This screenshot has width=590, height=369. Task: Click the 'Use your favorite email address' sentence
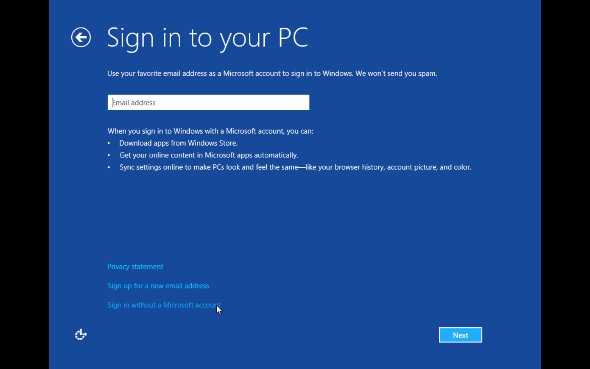(272, 73)
